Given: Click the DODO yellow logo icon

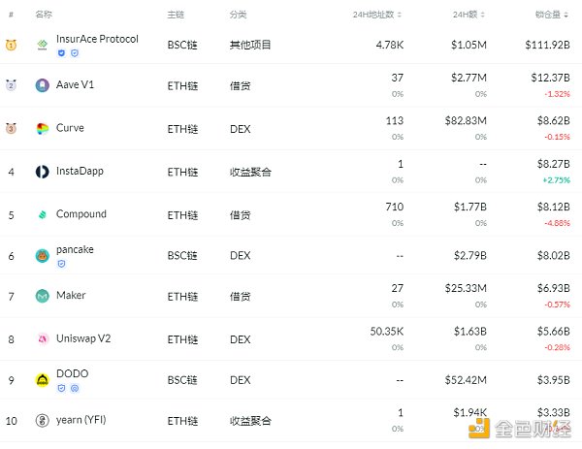Looking at the screenshot, I should point(43,380).
